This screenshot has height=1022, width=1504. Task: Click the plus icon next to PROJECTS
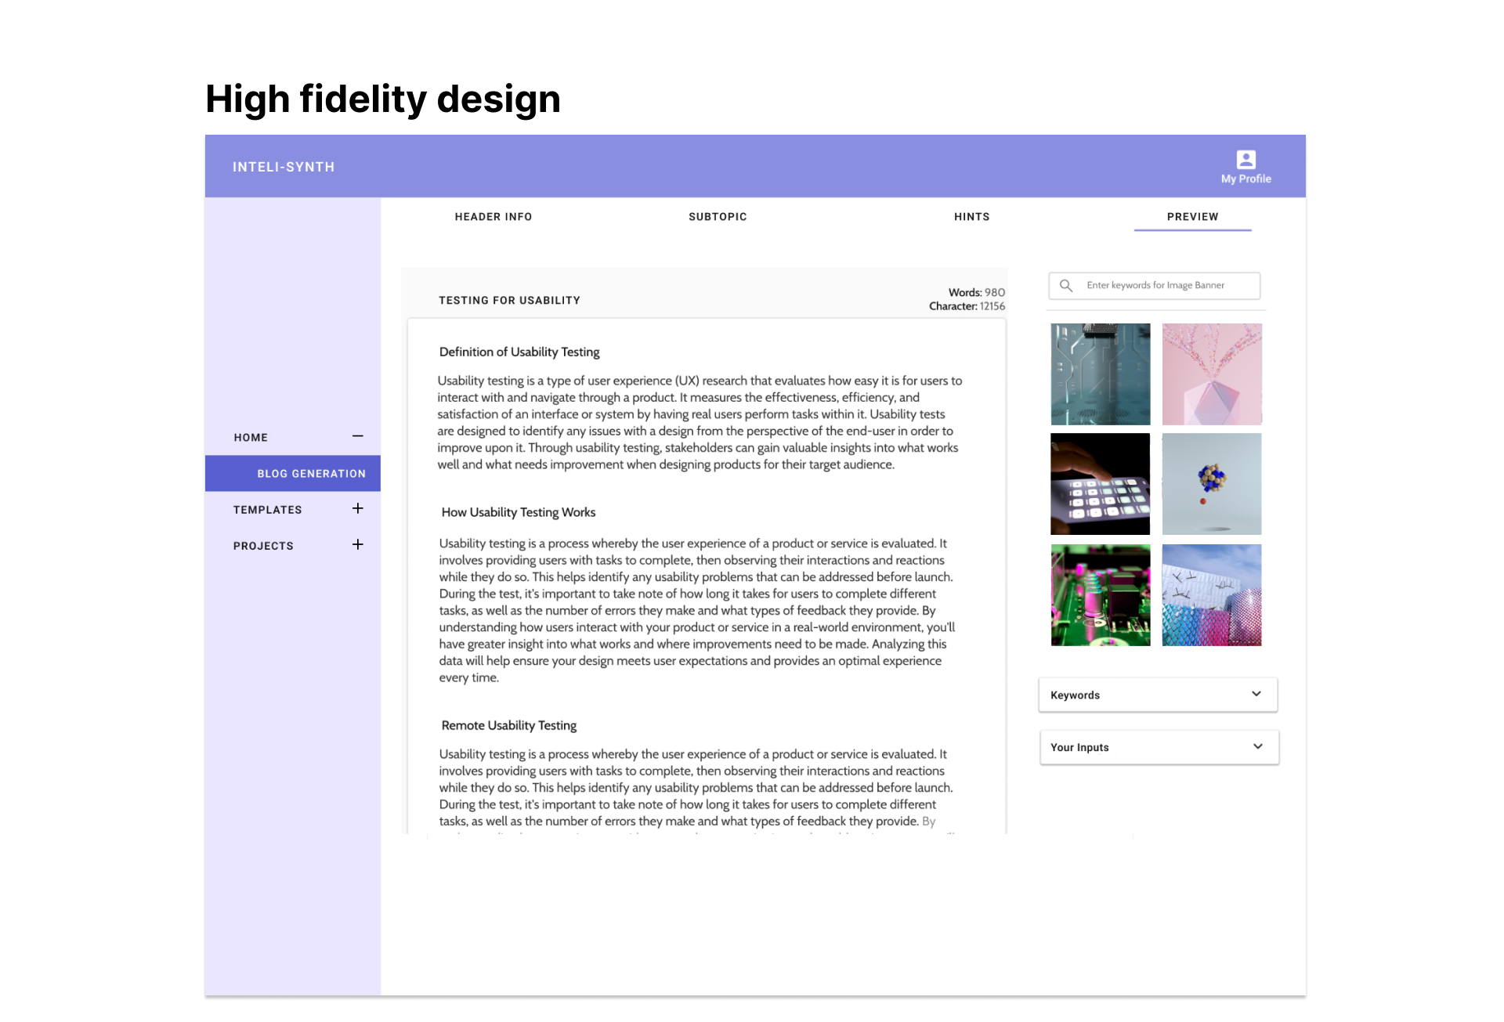tap(358, 544)
